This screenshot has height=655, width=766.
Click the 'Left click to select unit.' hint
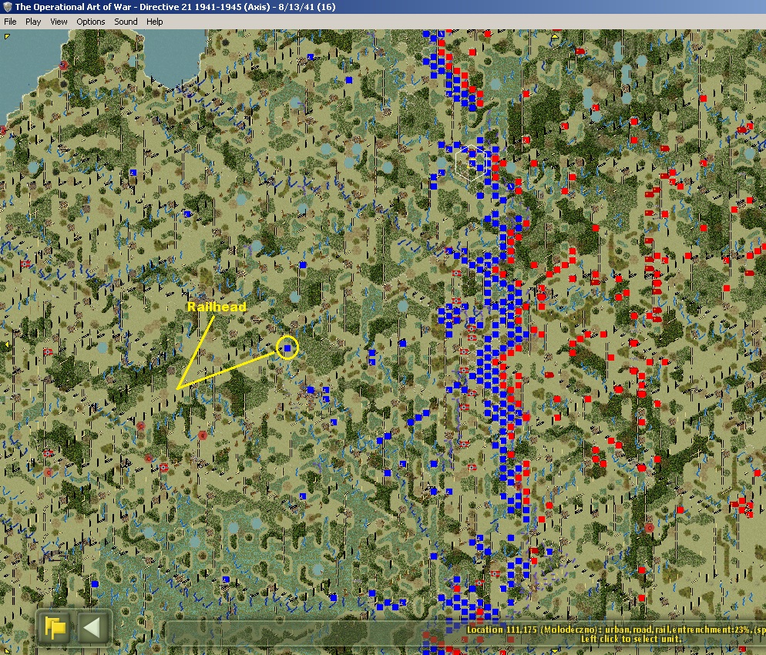(631, 639)
